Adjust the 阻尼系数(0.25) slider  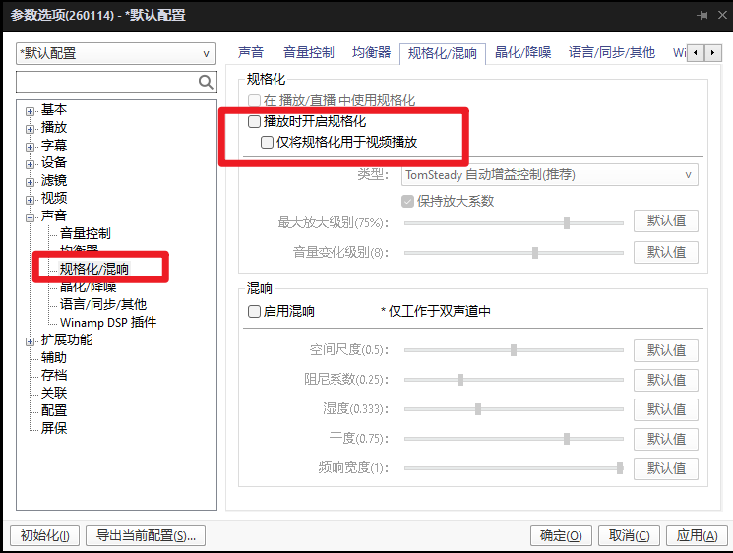460,380
